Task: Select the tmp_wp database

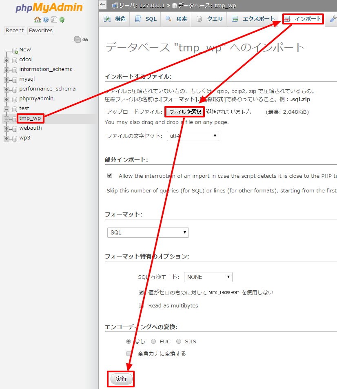Action: [30, 118]
